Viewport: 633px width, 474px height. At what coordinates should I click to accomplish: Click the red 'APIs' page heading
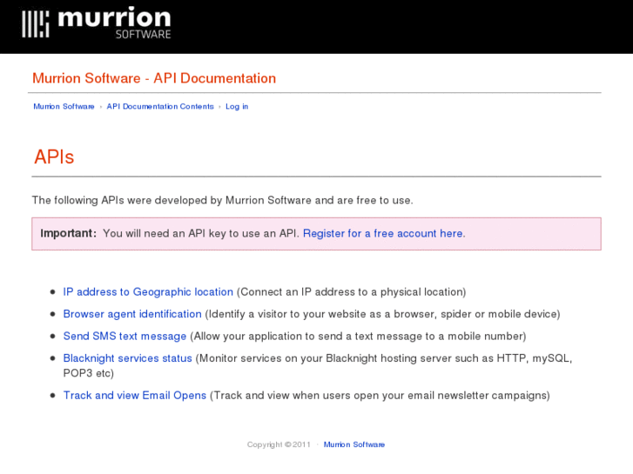click(x=54, y=157)
